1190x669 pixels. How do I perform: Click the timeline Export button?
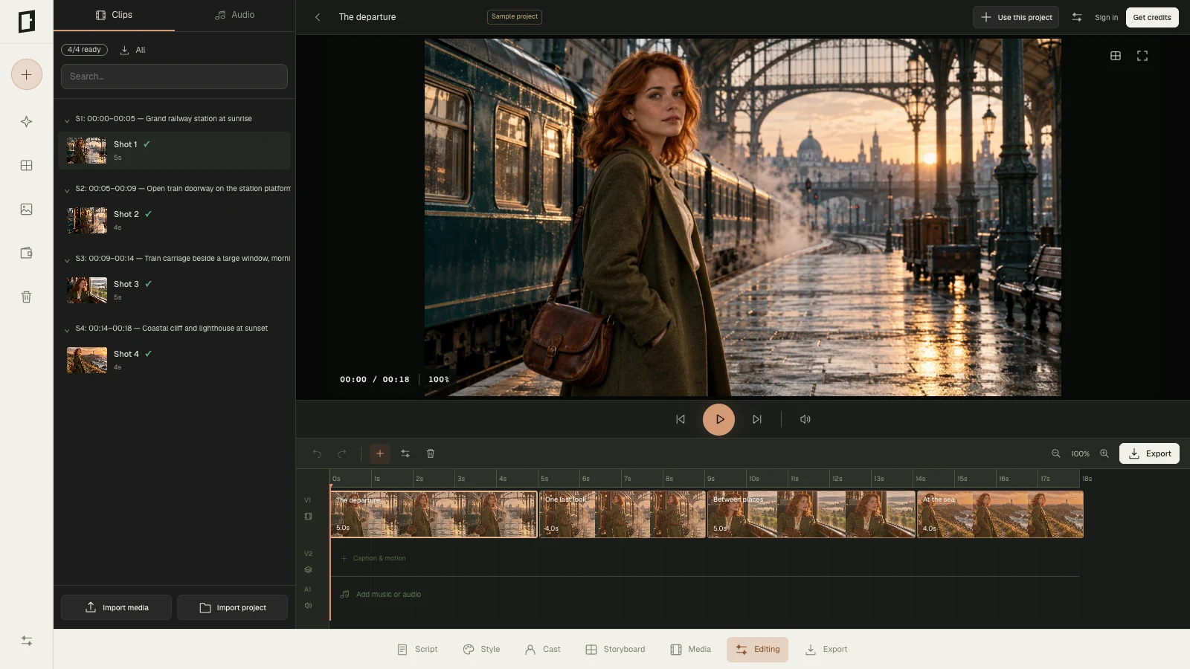pyautogui.click(x=1149, y=453)
